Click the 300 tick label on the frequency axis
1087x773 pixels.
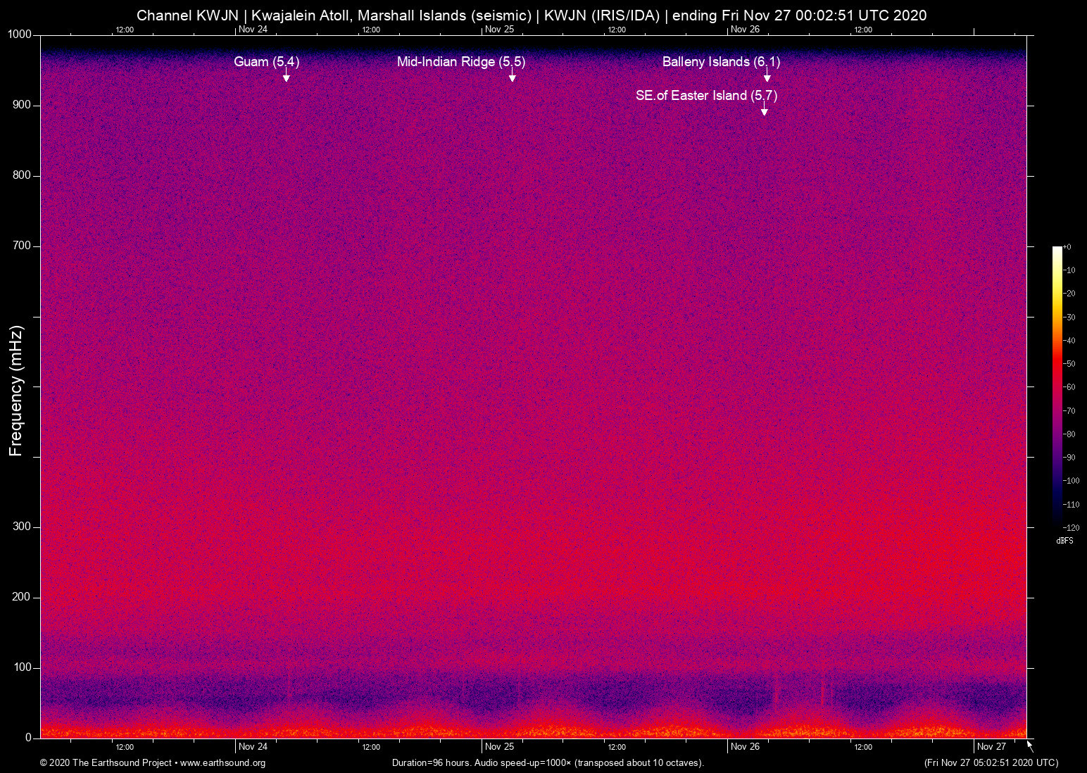22,527
